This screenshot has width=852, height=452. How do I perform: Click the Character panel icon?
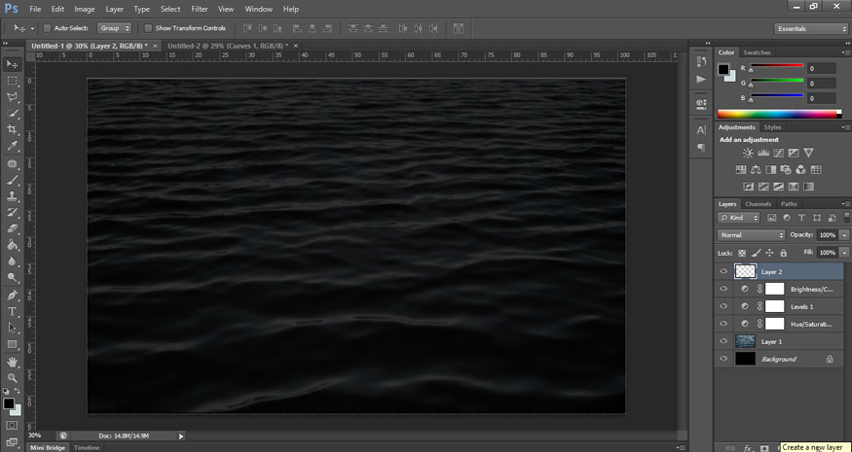point(701,129)
